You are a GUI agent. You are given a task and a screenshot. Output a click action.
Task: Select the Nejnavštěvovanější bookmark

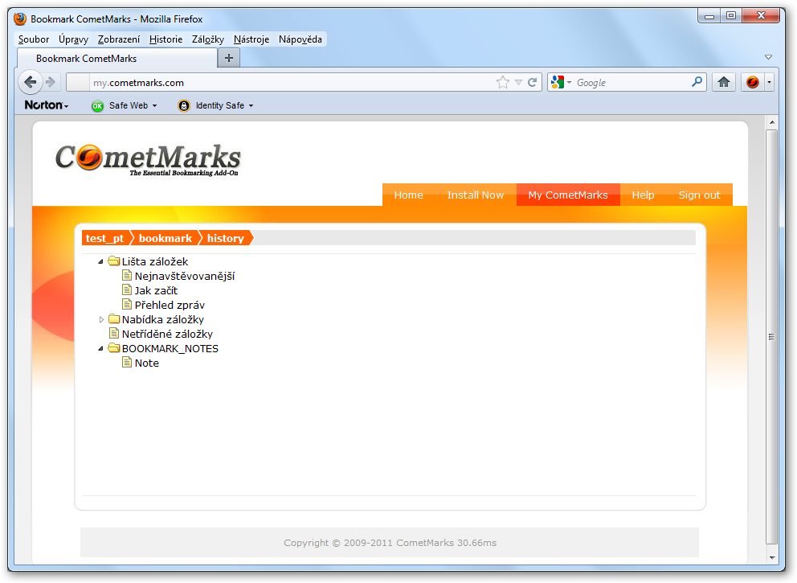point(185,277)
